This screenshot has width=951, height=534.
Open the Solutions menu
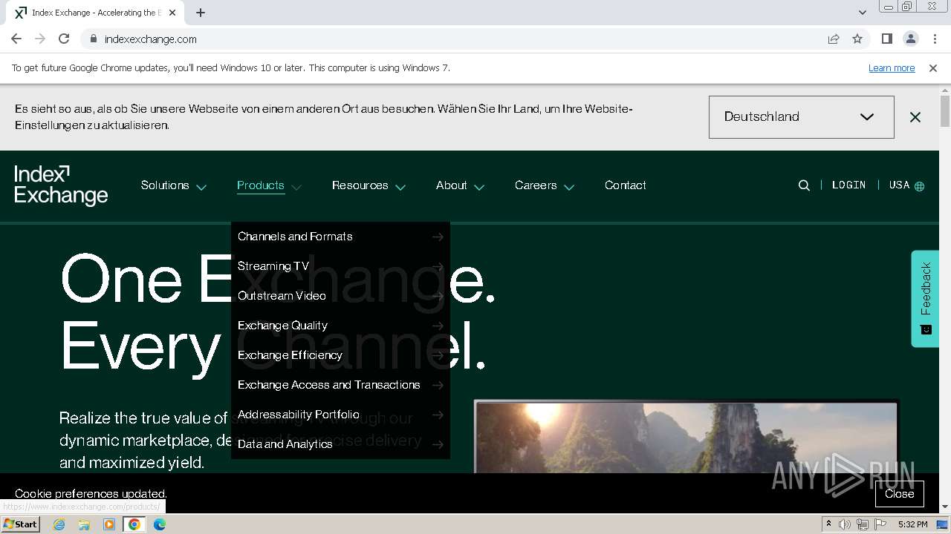165,185
